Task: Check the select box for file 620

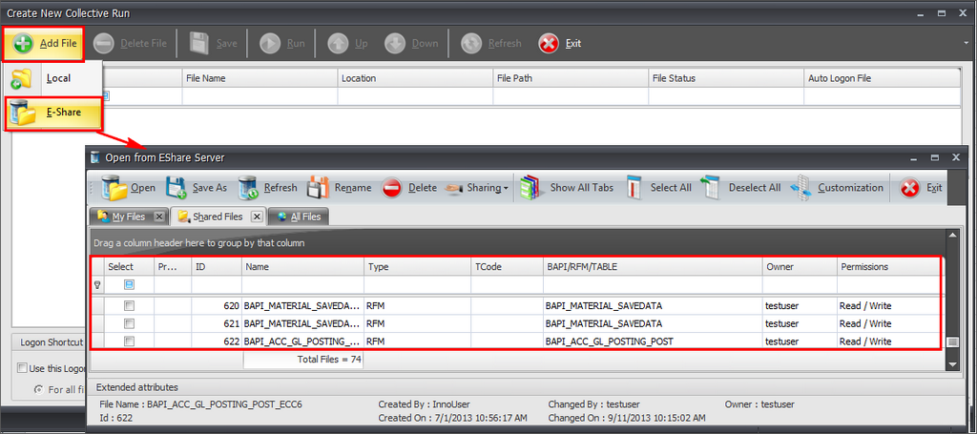Action: tap(130, 306)
